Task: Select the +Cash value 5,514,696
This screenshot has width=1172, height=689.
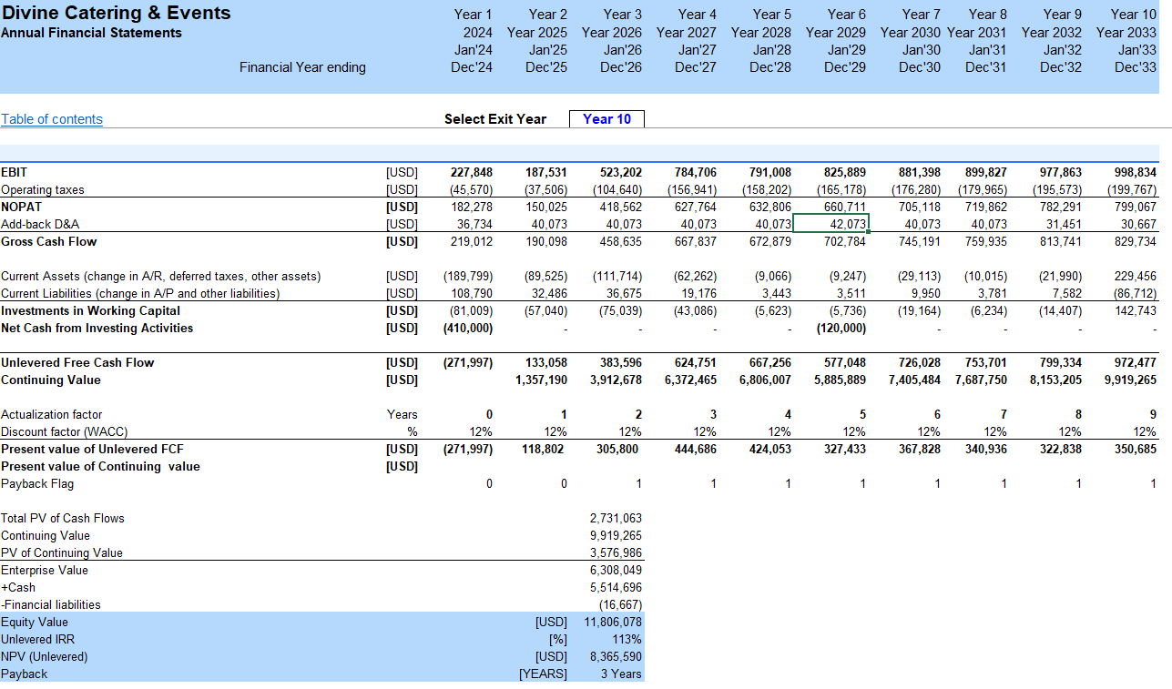Action: (x=616, y=588)
